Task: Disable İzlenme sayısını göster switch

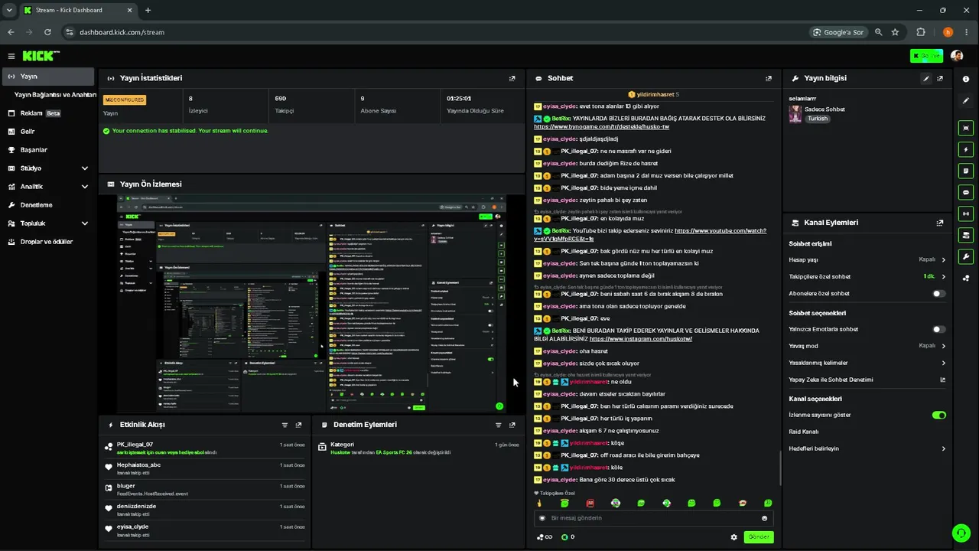Action: coord(938,415)
